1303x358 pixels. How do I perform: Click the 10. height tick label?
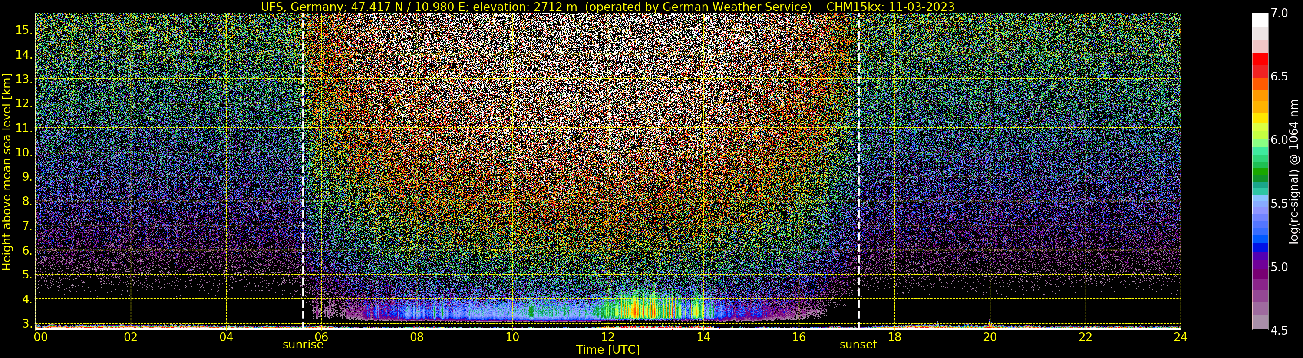[24, 152]
